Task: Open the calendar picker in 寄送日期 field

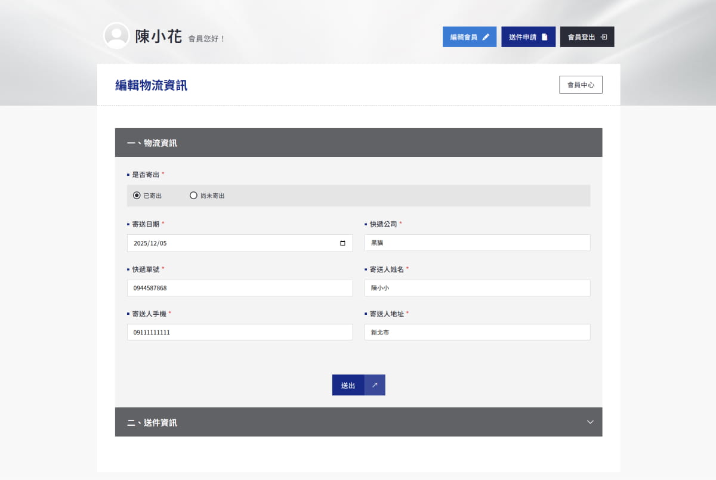Action: click(342, 243)
